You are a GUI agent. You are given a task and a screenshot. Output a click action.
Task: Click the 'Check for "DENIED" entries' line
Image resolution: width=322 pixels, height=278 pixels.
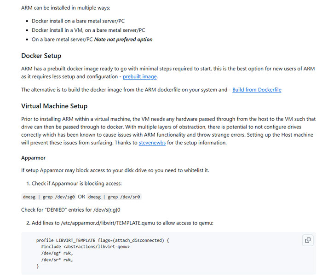coord(71,210)
